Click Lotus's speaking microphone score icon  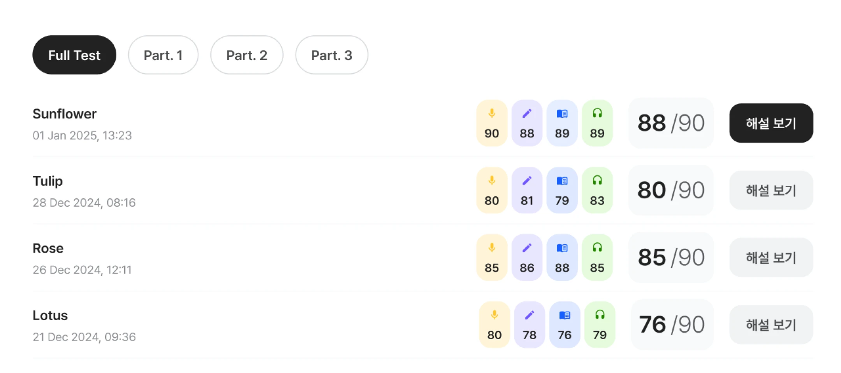(x=494, y=315)
